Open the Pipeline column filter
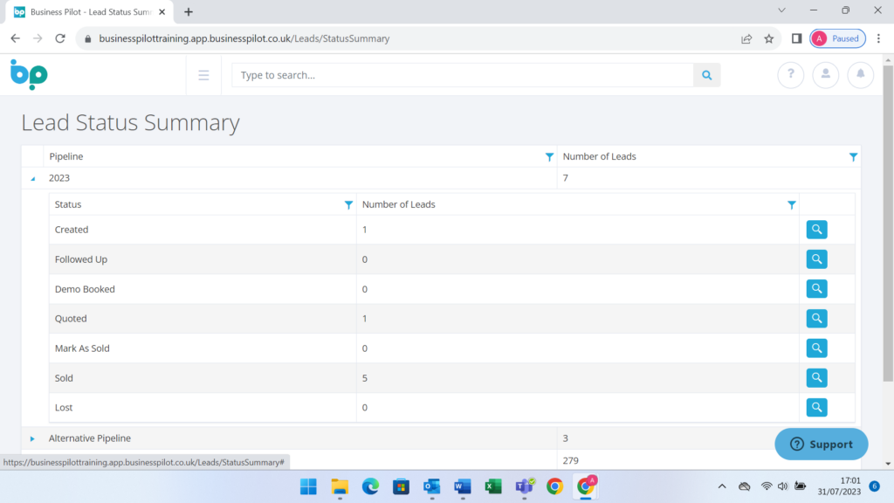The image size is (894, 503). 549,157
